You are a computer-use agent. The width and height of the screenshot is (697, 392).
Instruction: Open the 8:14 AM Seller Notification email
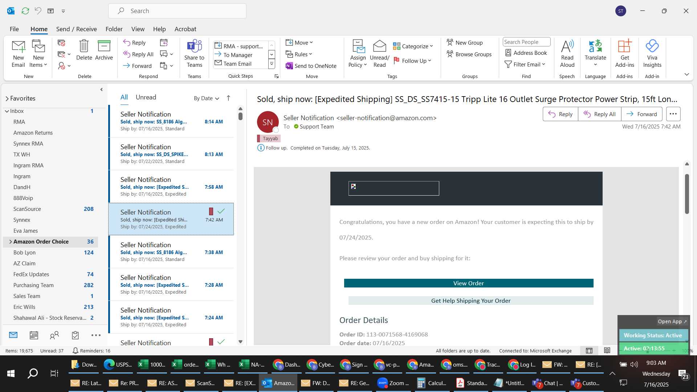[171, 121]
